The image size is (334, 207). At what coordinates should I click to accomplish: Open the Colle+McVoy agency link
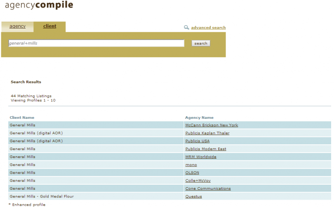pyautogui.click(x=198, y=181)
